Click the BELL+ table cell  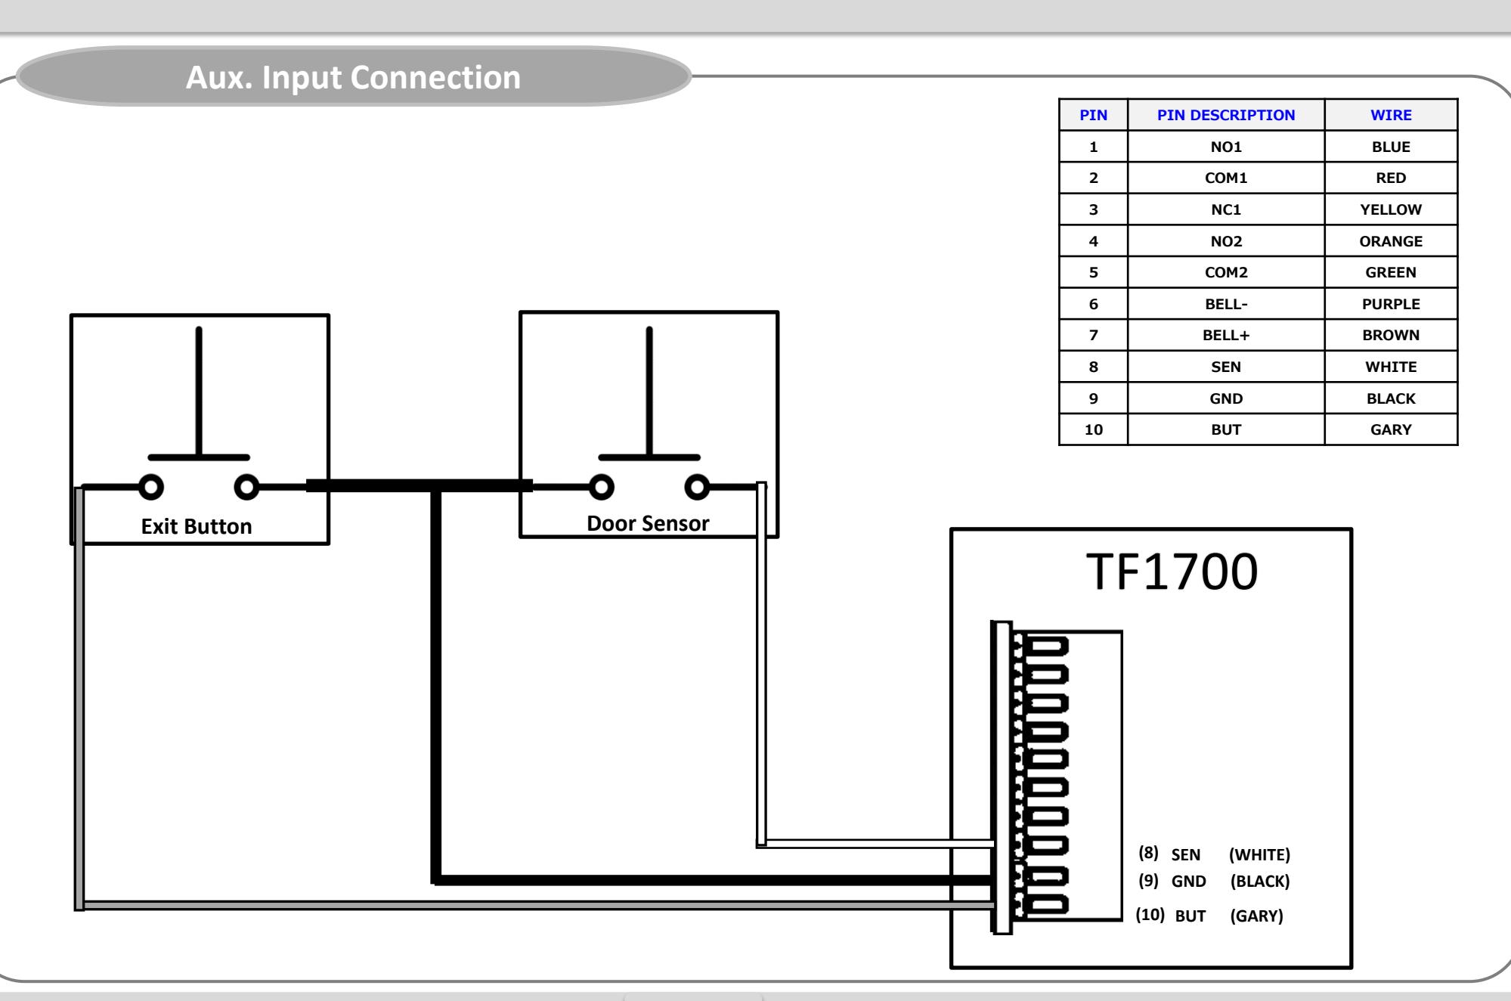(x=1226, y=335)
